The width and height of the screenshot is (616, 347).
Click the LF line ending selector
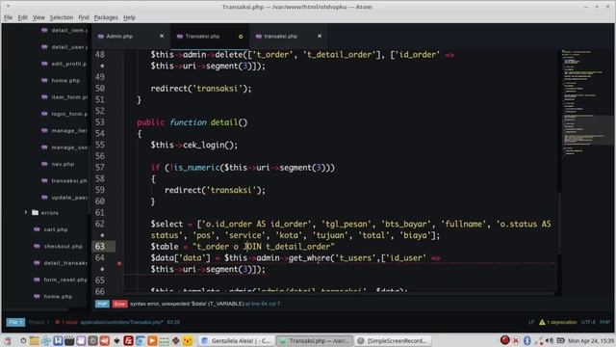(531, 322)
